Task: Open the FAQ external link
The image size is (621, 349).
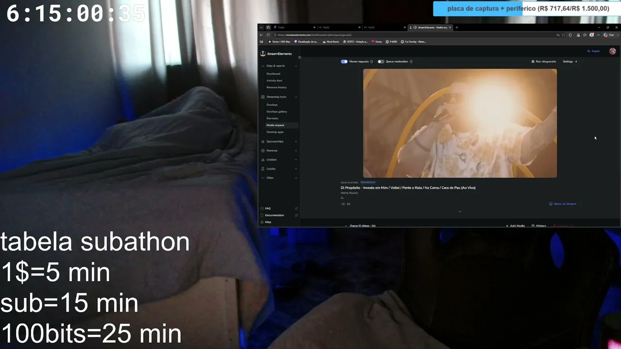Action: pos(279,208)
